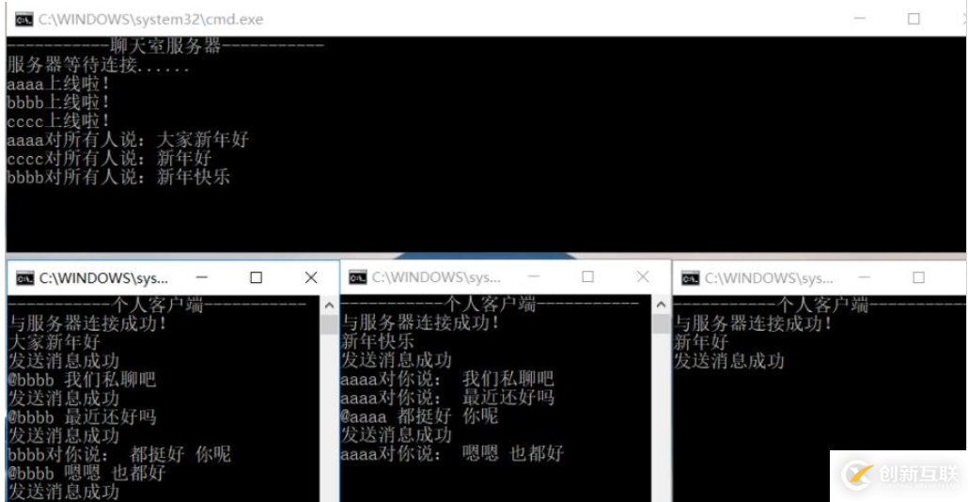The image size is (968, 502).
Task: Click '与服务器连接成功!' in first client window
Action: pyautogui.click(x=87, y=323)
